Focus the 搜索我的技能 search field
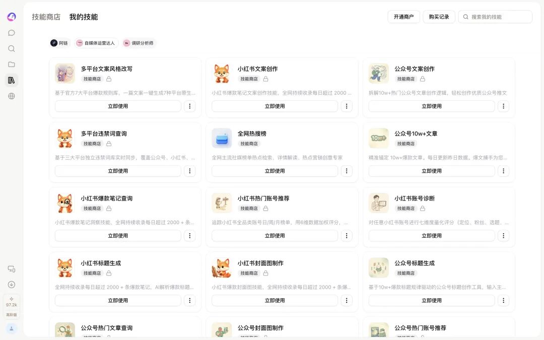This screenshot has height=340, width=544. [495, 17]
